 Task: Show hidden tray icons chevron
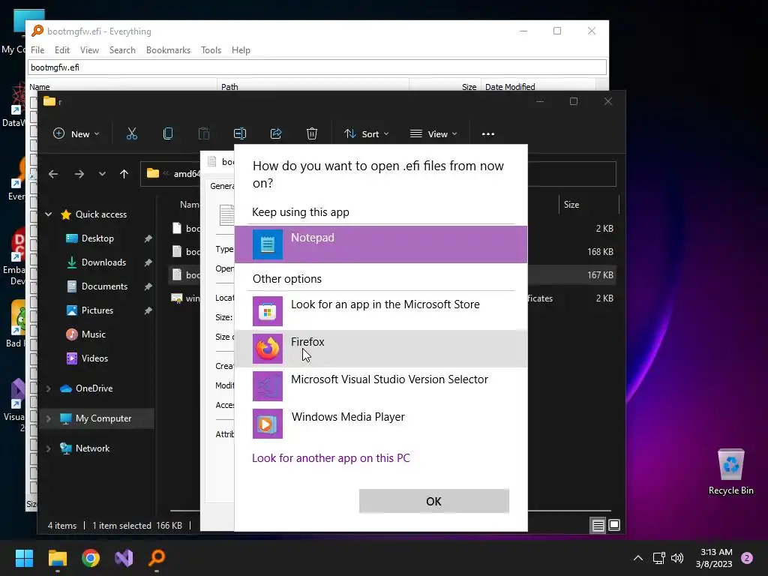[638, 558]
